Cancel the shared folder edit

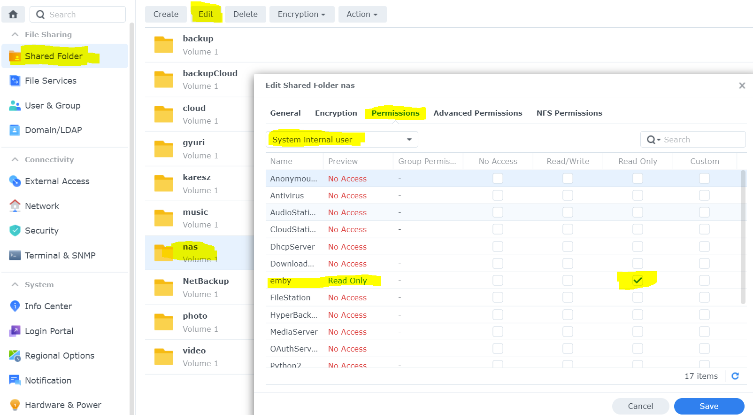coord(640,406)
